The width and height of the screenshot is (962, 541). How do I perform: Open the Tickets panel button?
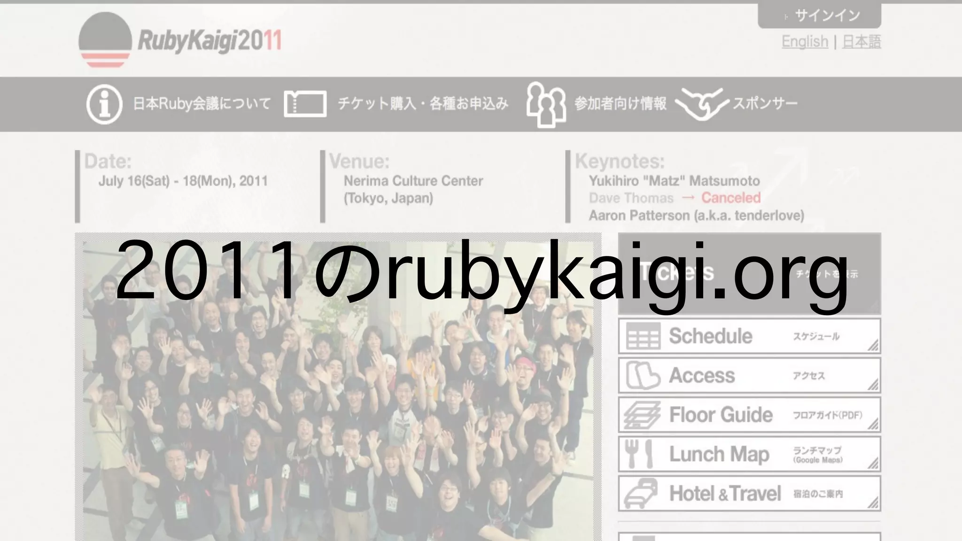[x=749, y=274]
